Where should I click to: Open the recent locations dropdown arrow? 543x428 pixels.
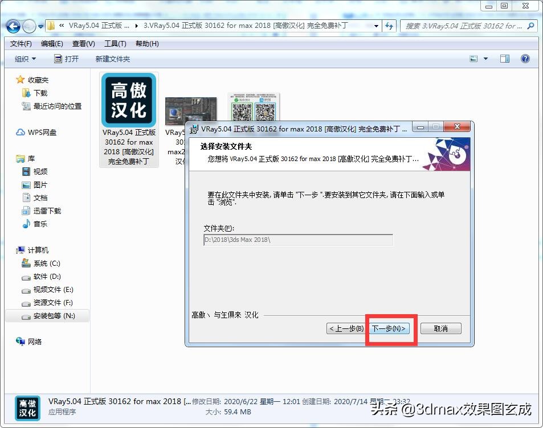click(40, 26)
